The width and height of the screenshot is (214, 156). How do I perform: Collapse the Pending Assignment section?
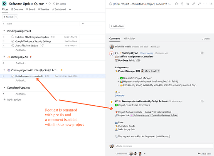(x=4, y=31)
